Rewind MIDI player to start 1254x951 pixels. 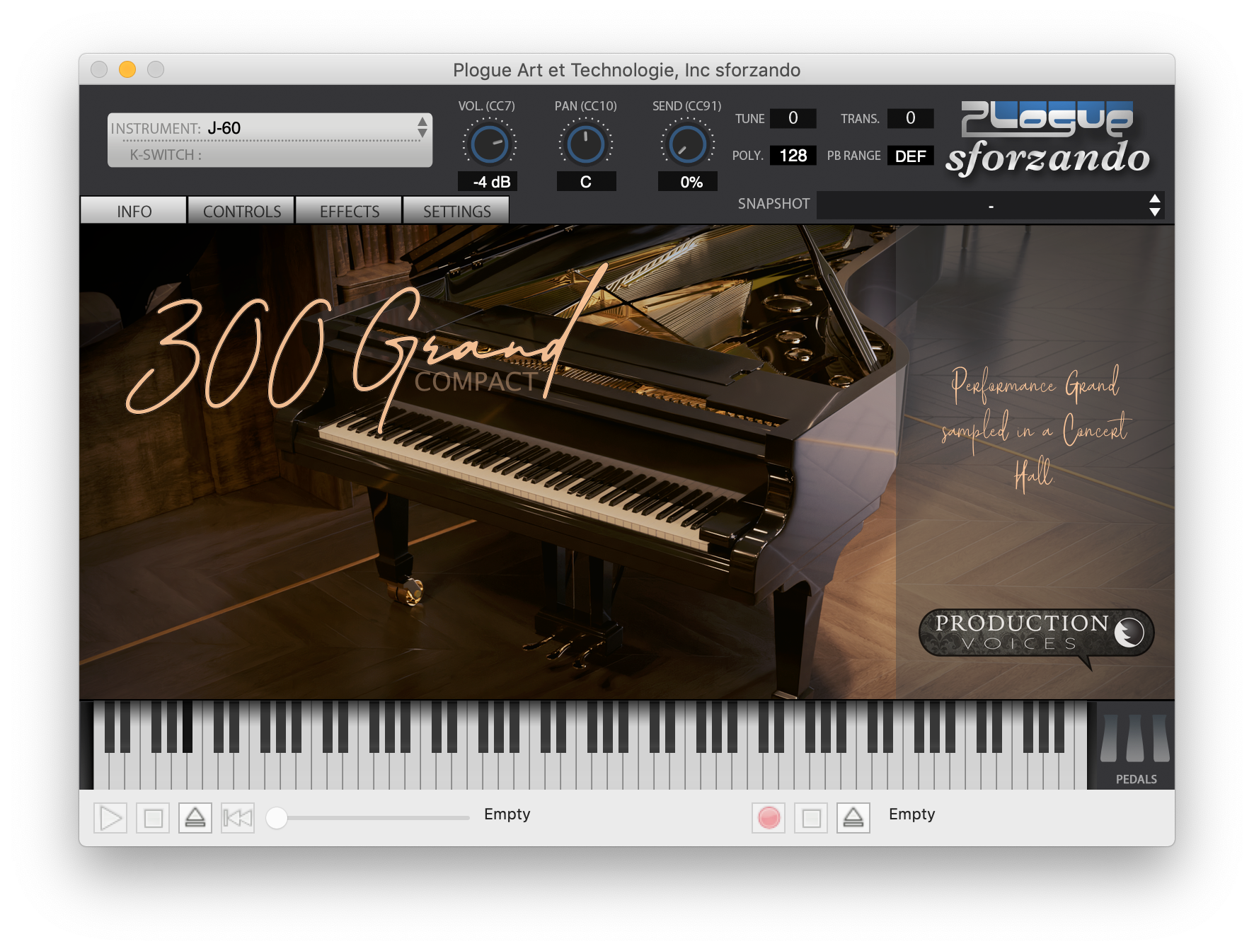pyautogui.click(x=238, y=818)
